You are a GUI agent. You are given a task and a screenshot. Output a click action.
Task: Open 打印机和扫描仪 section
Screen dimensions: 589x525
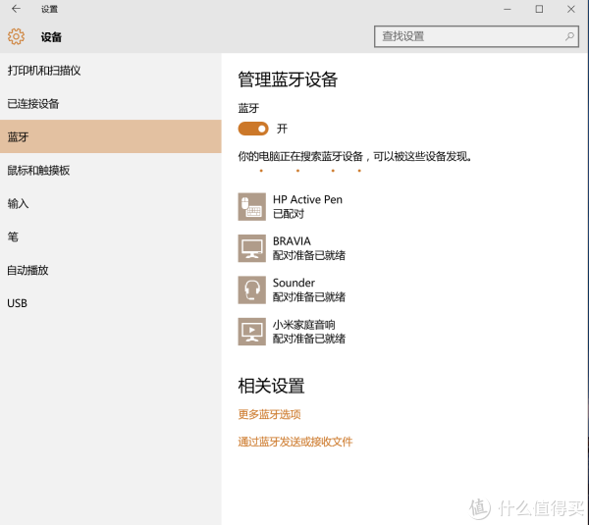coord(111,71)
